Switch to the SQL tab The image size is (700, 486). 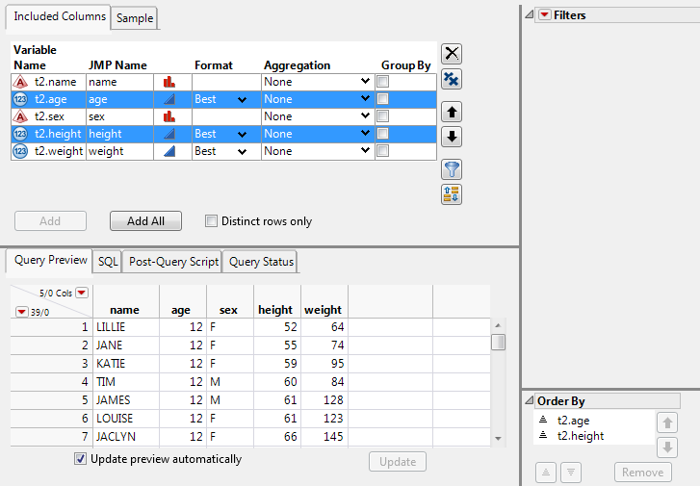click(109, 261)
